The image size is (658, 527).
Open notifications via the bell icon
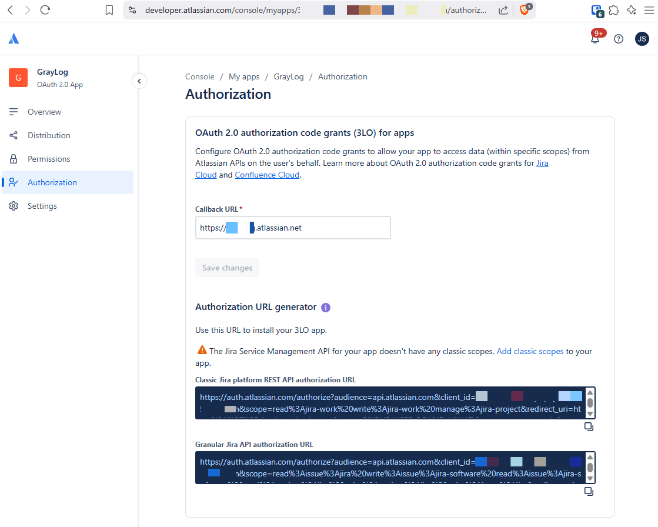click(x=596, y=38)
